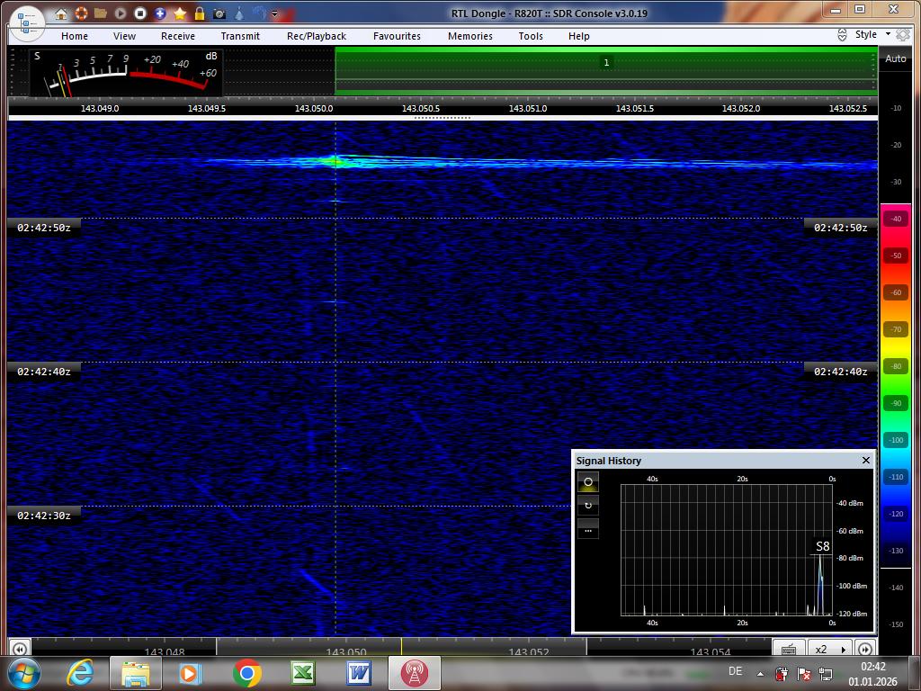This screenshot has height=691, width=921.
Task: Click the padlock lock icon
Action: [200, 13]
